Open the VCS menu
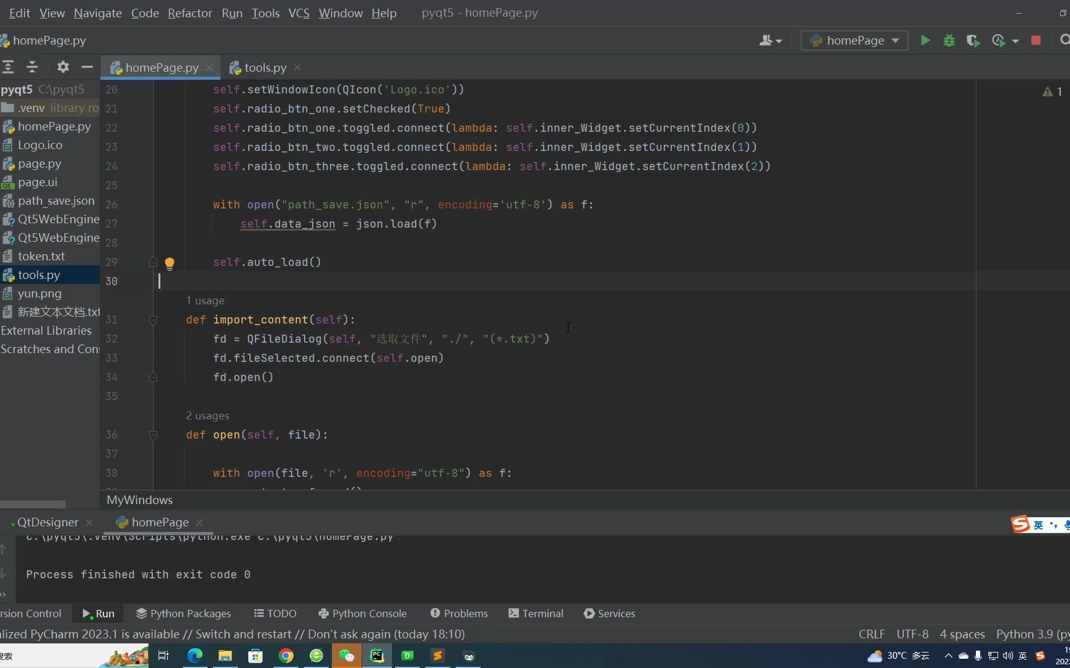The image size is (1070, 668). [x=299, y=13]
